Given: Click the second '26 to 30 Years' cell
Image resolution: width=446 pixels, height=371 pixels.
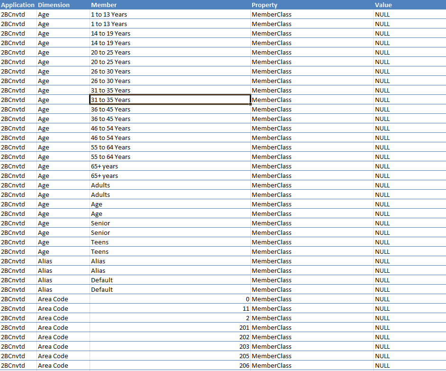Looking at the screenshot, I should coord(170,81).
